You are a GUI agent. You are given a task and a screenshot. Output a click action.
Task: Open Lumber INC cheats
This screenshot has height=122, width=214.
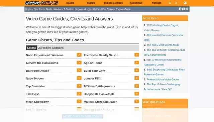[92, 78]
